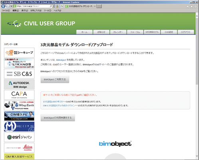199x160 pixels.
Task: Open the 表示(V) menu
Action: coord(25,10)
